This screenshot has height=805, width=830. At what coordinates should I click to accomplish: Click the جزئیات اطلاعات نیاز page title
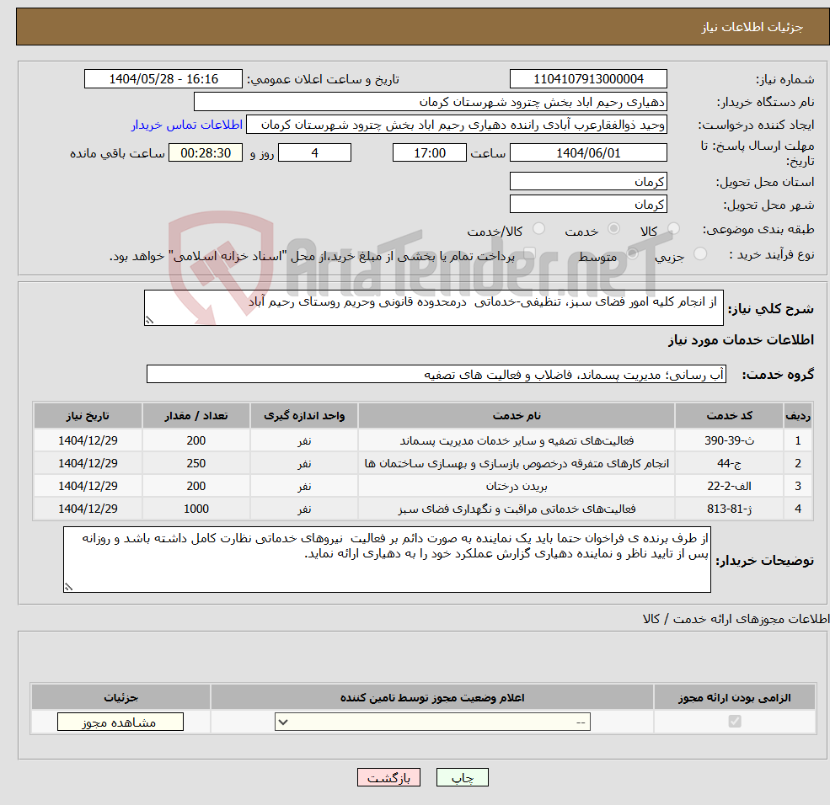[752, 27]
